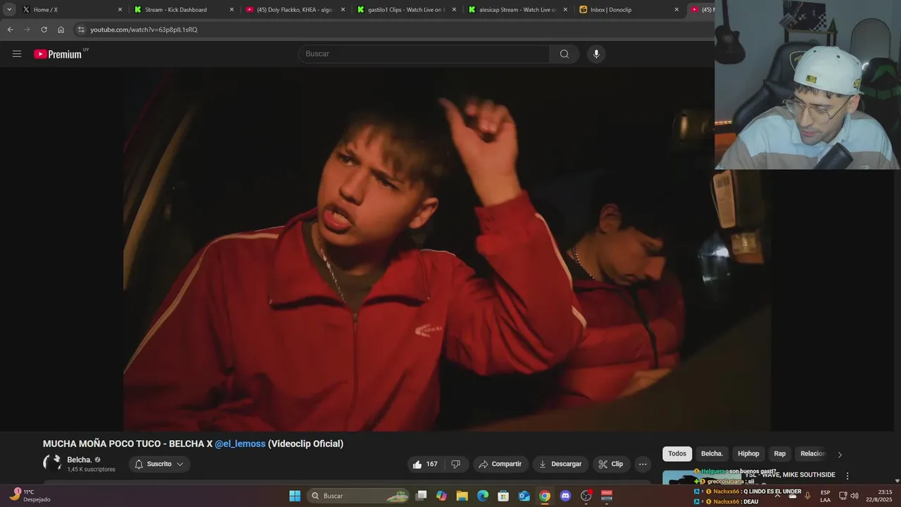
Task: Click the Descargar download button
Action: pos(561,464)
